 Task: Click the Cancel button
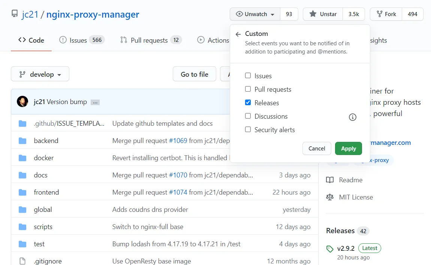point(317,149)
